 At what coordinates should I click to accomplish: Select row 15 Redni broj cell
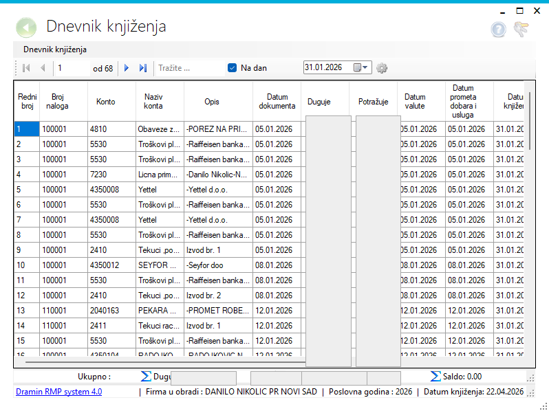(x=27, y=340)
